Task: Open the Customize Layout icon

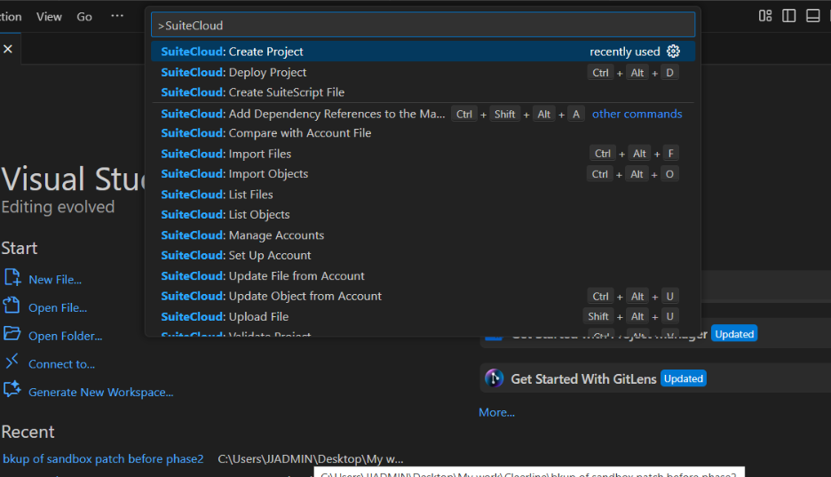Action: point(765,16)
